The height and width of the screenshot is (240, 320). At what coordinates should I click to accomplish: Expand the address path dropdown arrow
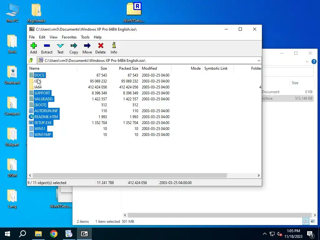click(259, 60)
